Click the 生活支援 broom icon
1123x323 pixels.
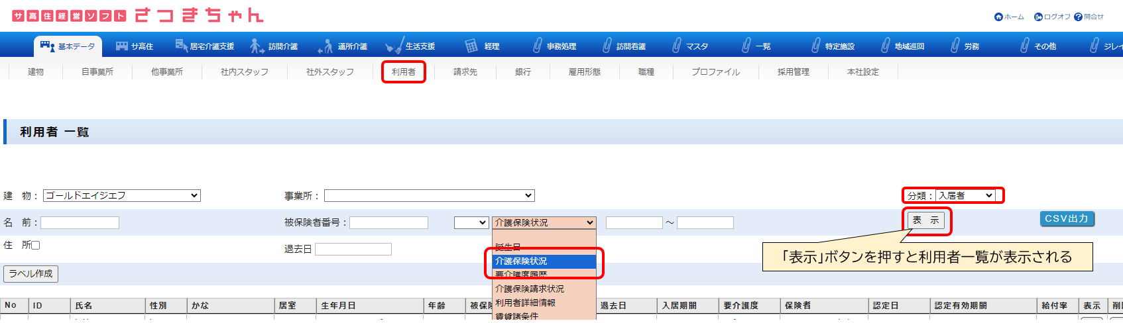394,46
